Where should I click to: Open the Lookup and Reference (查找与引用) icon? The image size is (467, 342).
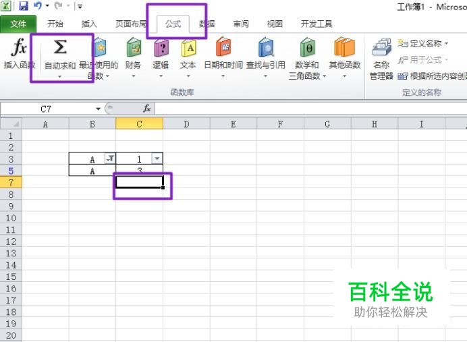tap(266, 47)
